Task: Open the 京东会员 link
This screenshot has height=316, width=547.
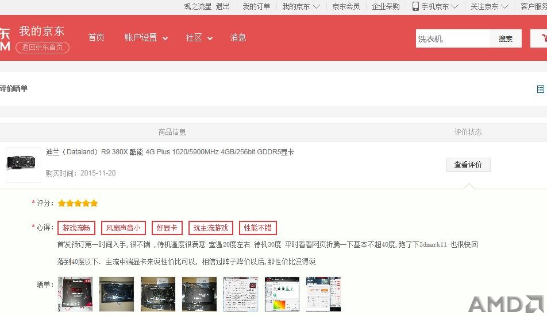Action: pos(346,7)
